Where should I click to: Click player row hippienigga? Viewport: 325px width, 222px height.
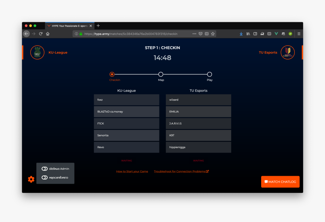click(198, 147)
